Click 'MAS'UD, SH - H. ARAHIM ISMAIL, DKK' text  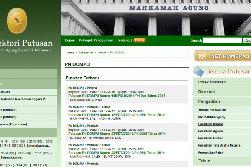click(x=95, y=138)
